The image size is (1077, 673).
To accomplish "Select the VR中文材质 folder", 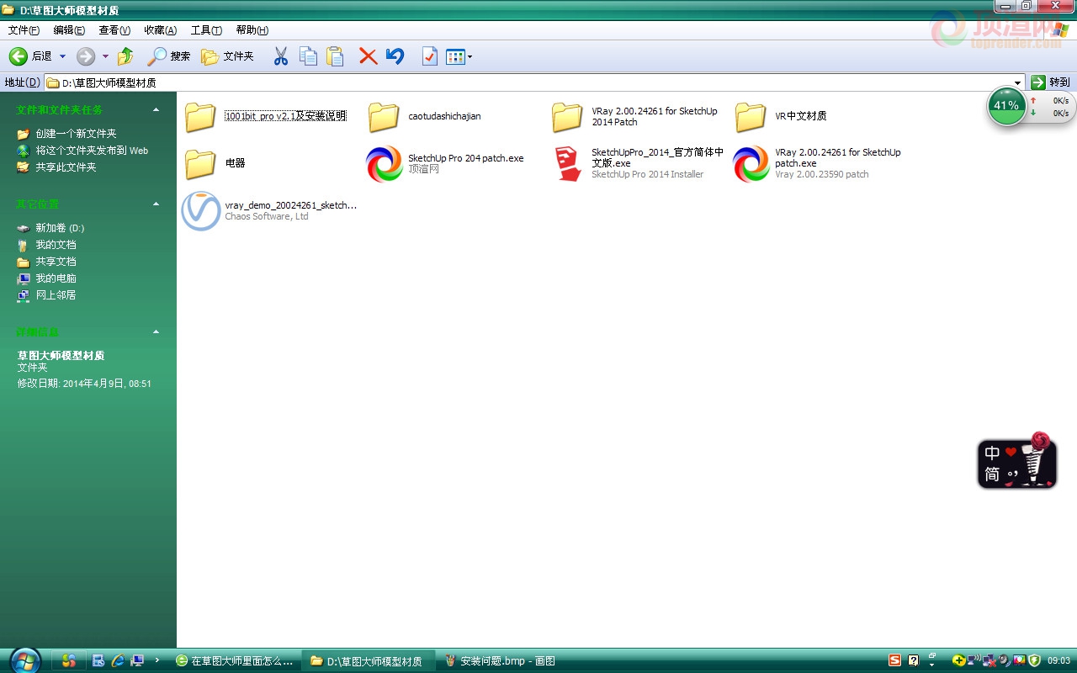I will point(781,117).
